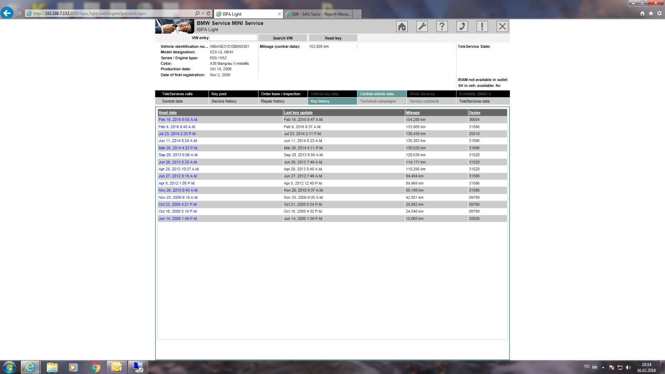Select the Central vehicle data tab
665x374 pixels.
(x=382, y=94)
